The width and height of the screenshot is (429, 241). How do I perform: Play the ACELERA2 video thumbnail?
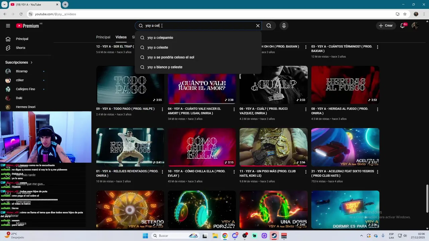345,147
